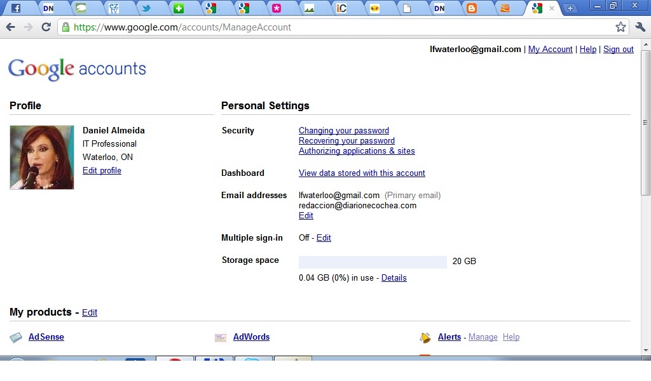Viewport: 651px width, 381px height.
Task: Click the 20 GB storage label
Action: coord(464,261)
